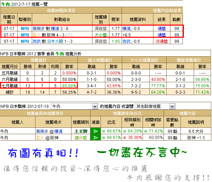Click the 需要點數 column header
Viewport: 212px width, 182px height.
(172, 122)
